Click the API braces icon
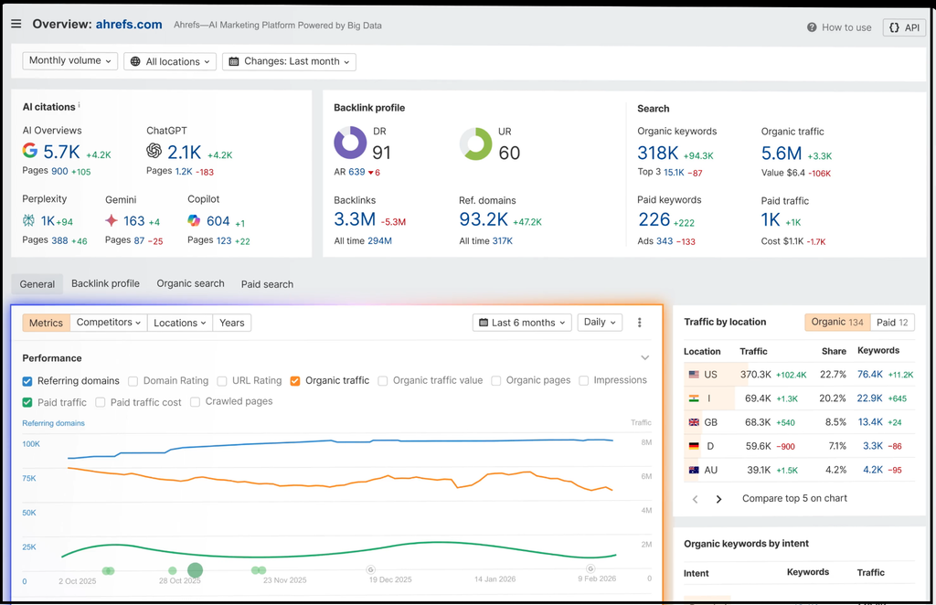Viewport: 936px width, 605px height. (894, 27)
